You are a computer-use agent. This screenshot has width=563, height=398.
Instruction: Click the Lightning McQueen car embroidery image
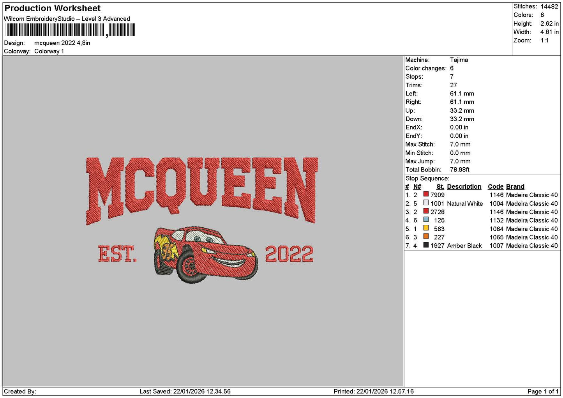click(x=206, y=254)
